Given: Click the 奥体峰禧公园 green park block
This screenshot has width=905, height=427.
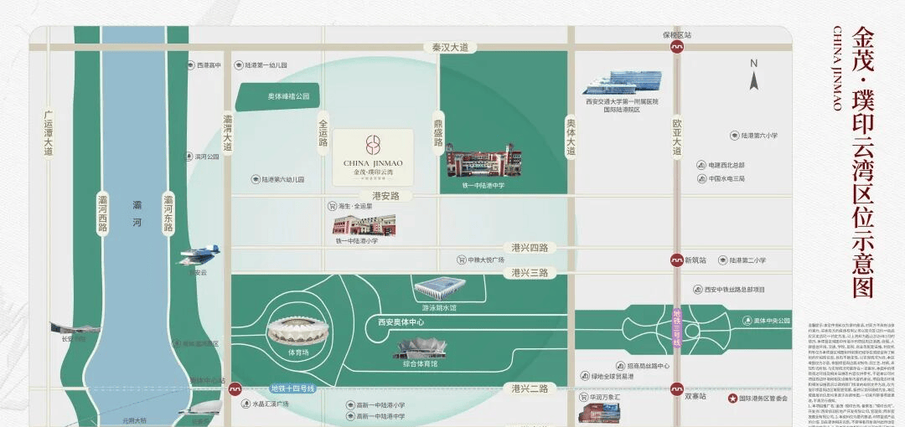Looking at the screenshot, I should 277,97.
